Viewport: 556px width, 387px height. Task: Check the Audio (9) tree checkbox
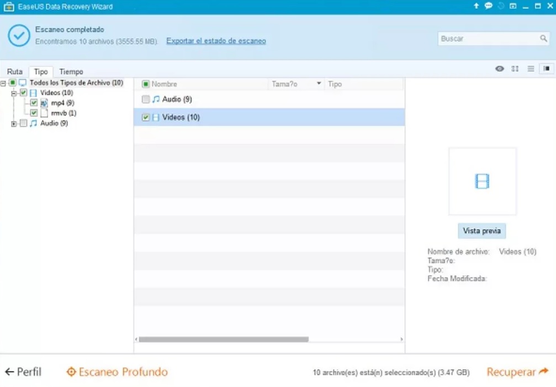[23, 123]
